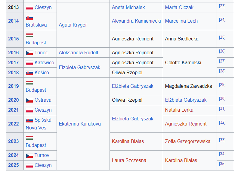
Task: Click the Polish flag beside Katowice
Action: click(x=29, y=63)
